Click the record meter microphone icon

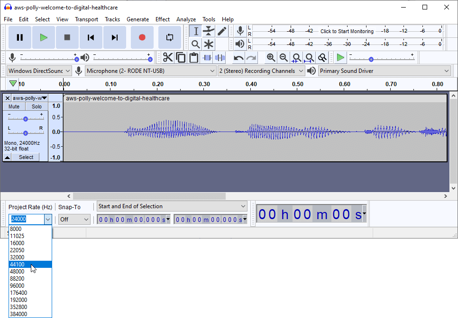[240, 31]
